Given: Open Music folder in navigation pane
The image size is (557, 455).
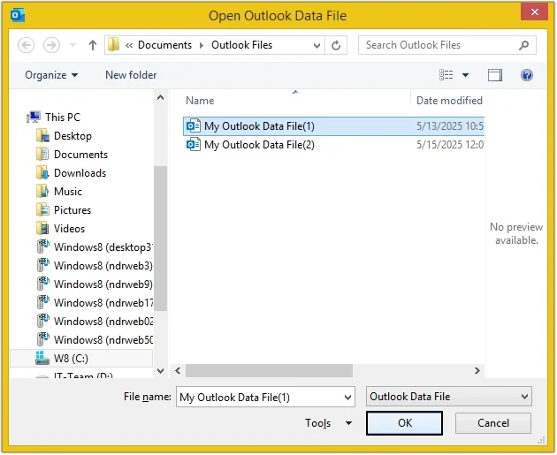Looking at the screenshot, I should [68, 192].
